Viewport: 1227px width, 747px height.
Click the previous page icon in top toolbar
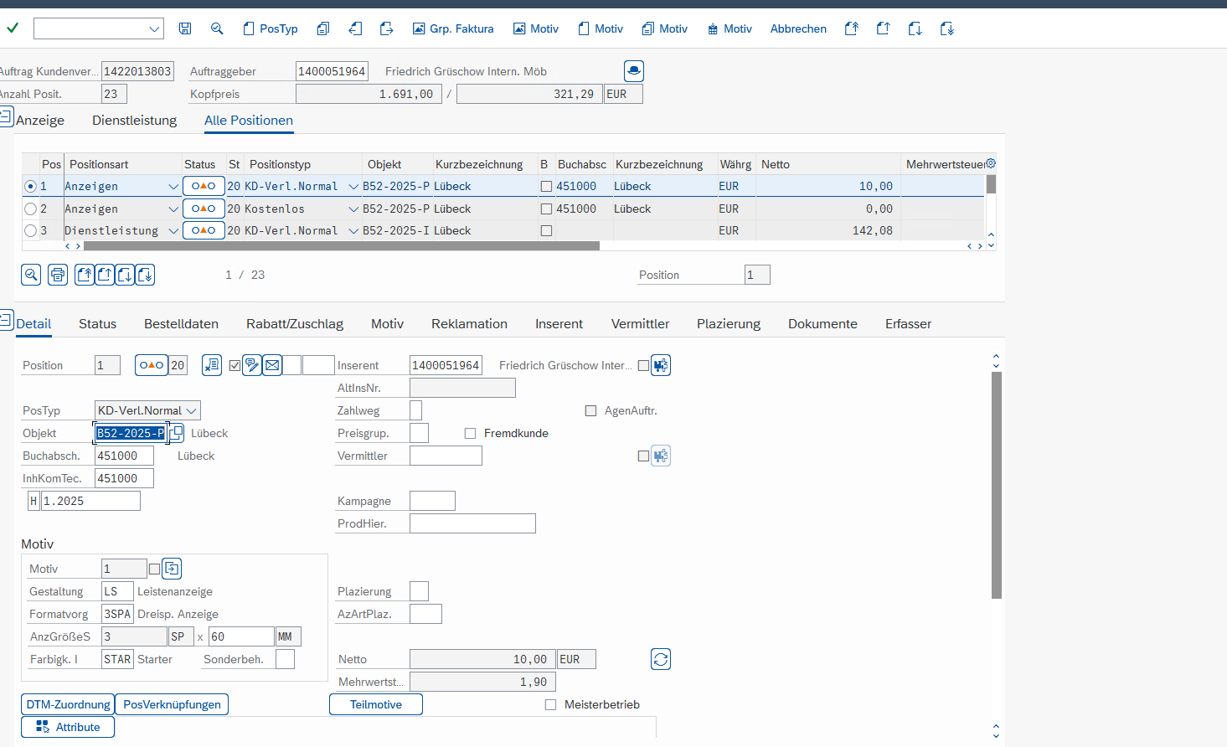883,28
